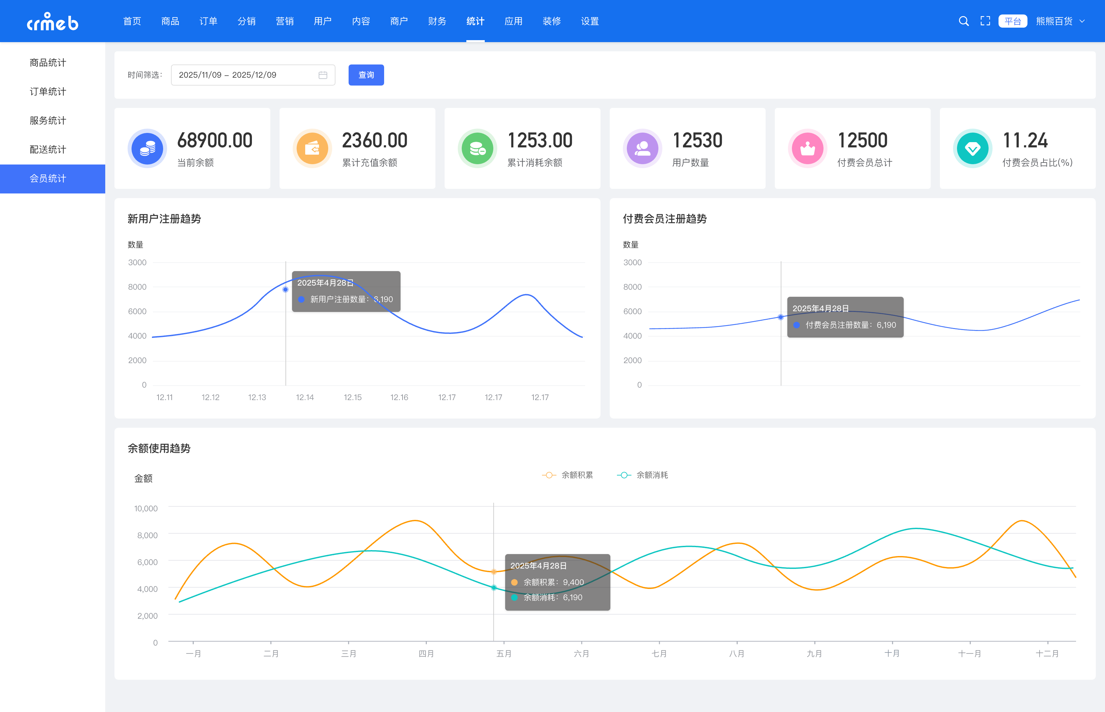Click the search magnifier icon

(x=963, y=21)
